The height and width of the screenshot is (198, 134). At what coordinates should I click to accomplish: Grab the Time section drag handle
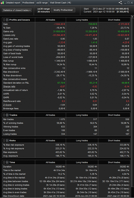pos(4,163)
